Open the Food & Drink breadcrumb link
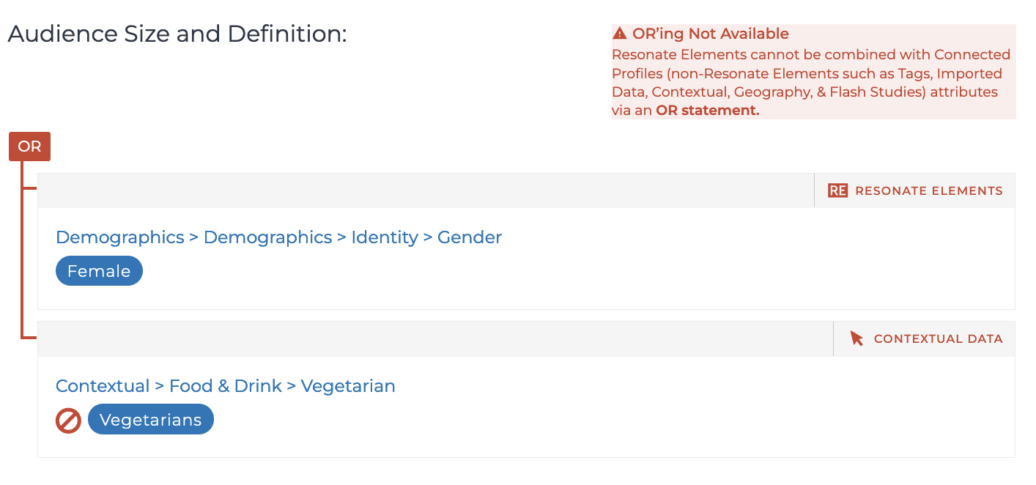Screen dimensions: 1036x485 pyautogui.click(x=226, y=386)
